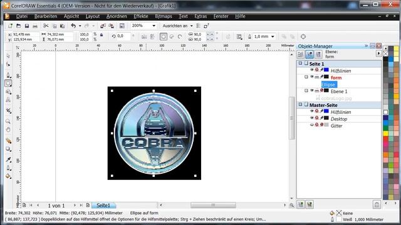401x225 pixels.
Task: Open the Ausrichten an dropdown
Action: tap(191, 26)
